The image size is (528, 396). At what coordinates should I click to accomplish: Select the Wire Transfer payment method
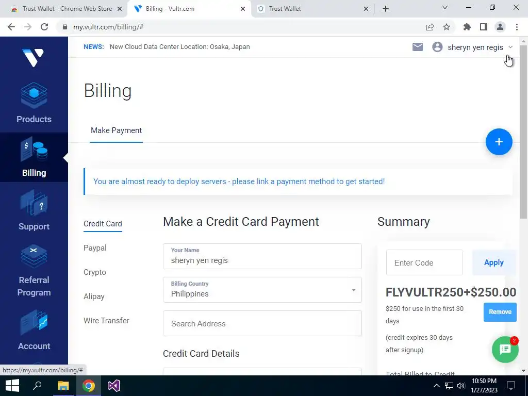point(106,321)
